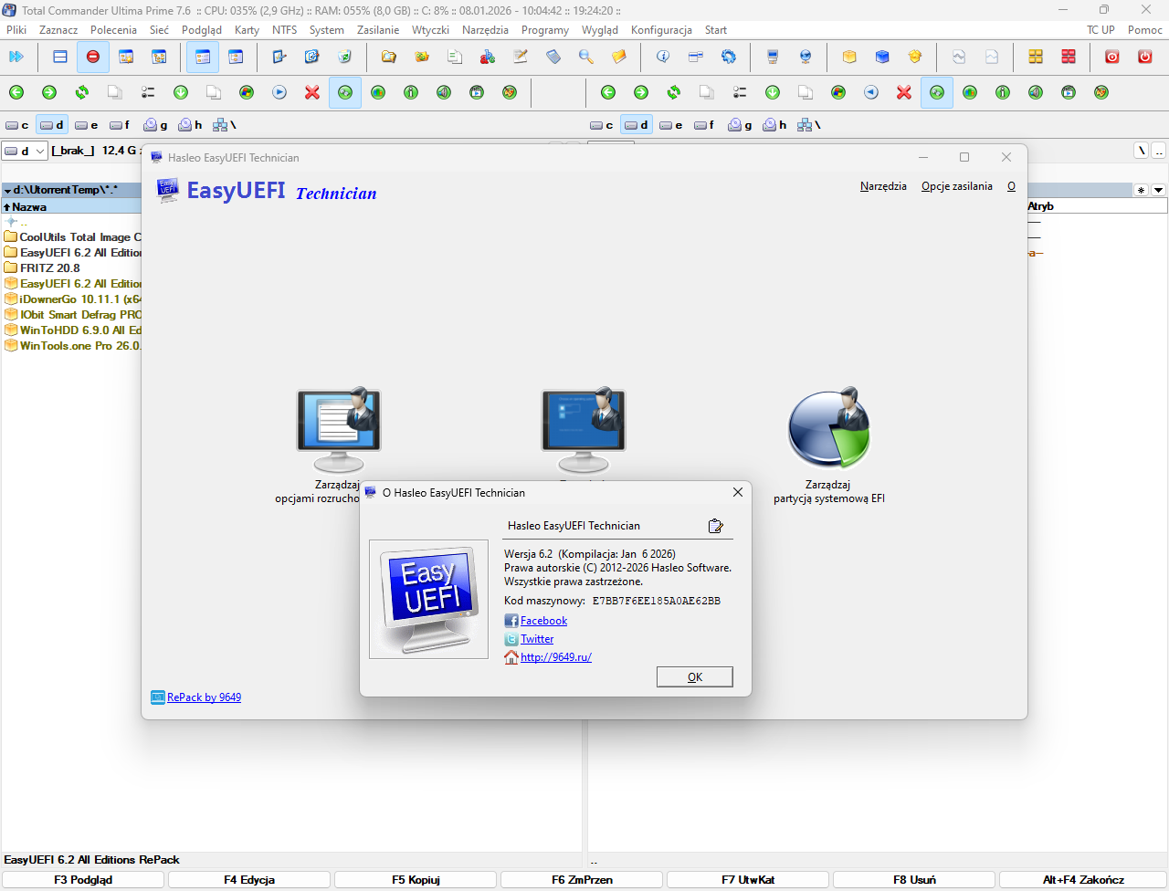
Task: Click right panel green speaker icon
Action: coord(1036,92)
